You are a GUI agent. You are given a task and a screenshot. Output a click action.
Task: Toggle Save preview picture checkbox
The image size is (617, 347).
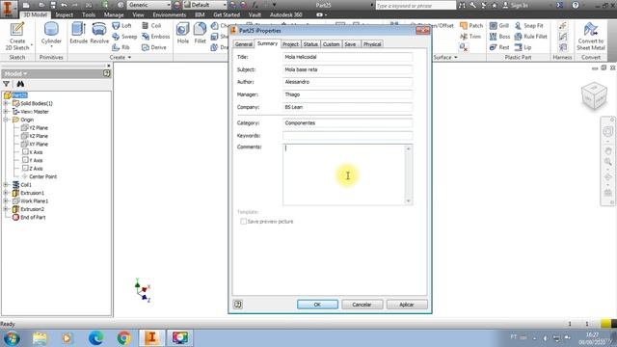[x=244, y=222]
